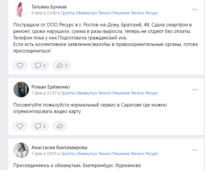Like Роман Ерёменко's post
This screenshot has height=170, width=205.
20,126
